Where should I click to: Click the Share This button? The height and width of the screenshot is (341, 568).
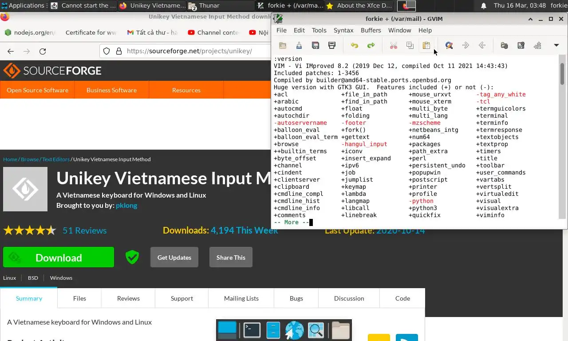(x=231, y=258)
